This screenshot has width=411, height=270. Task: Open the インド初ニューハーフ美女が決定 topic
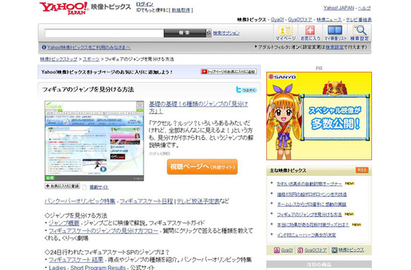pyautogui.click(x=307, y=235)
